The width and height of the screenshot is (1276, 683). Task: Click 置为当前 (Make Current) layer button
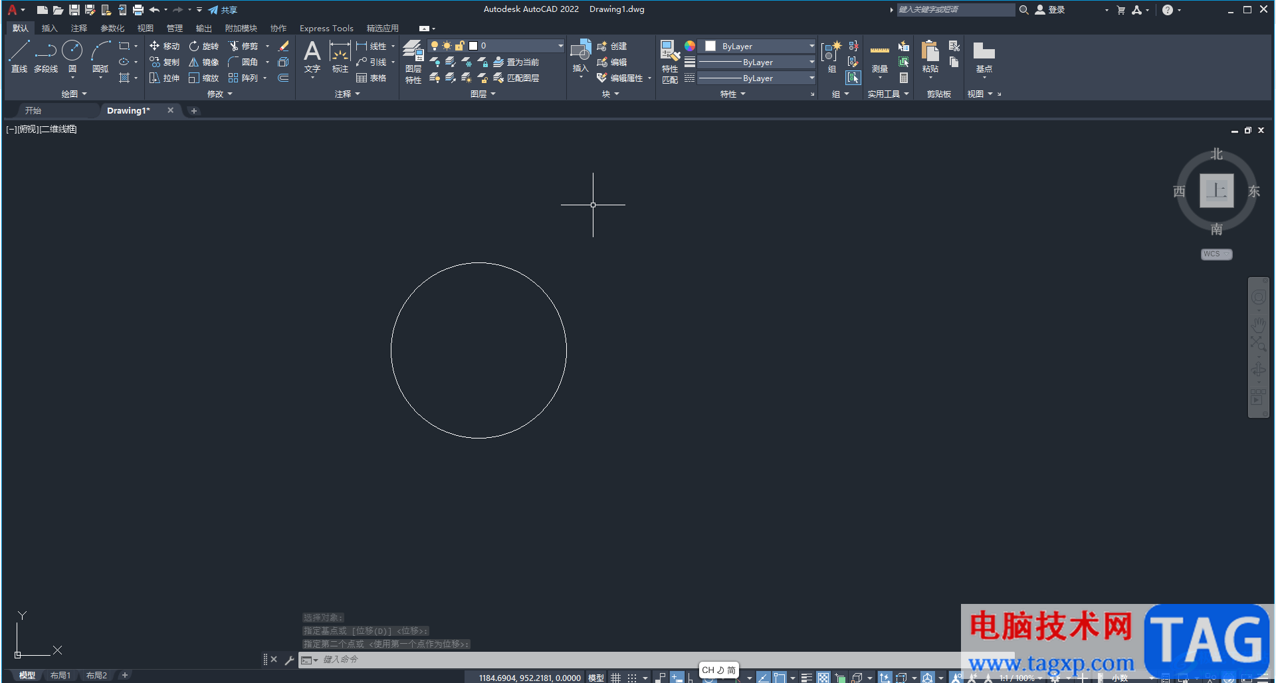click(516, 62)
